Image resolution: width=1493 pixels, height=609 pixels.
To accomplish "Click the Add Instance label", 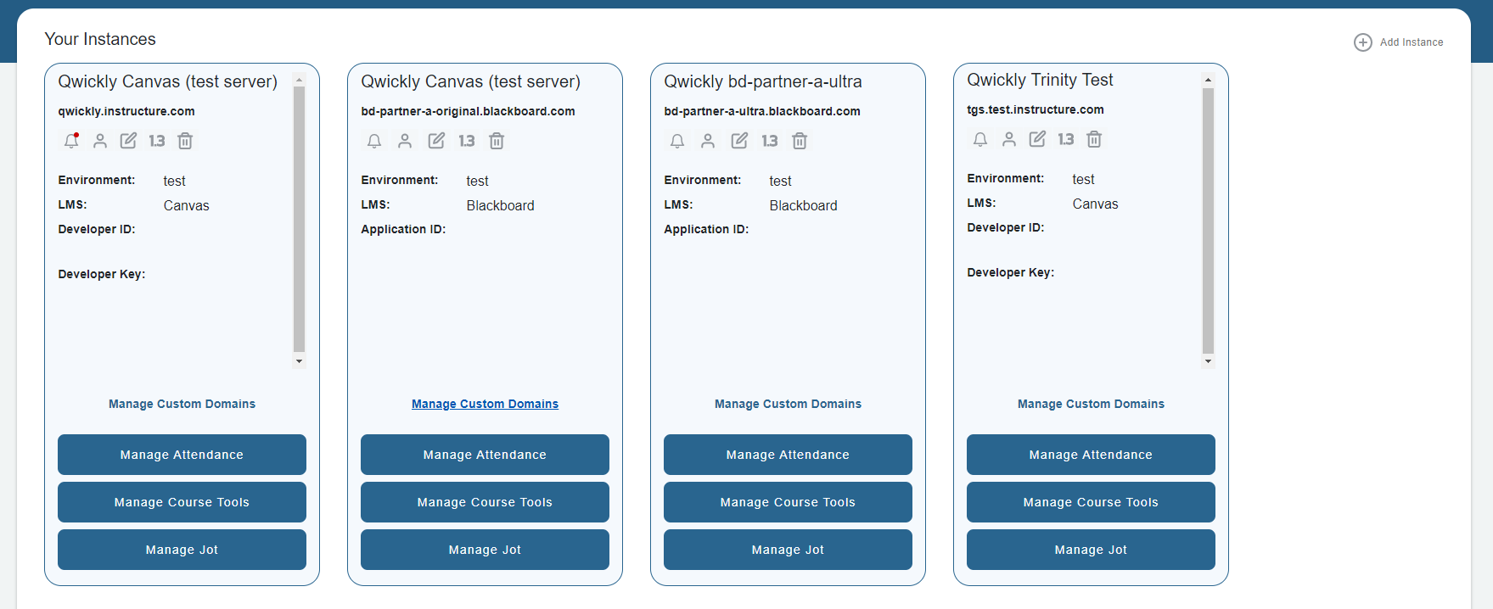I will pos(1412,42).
